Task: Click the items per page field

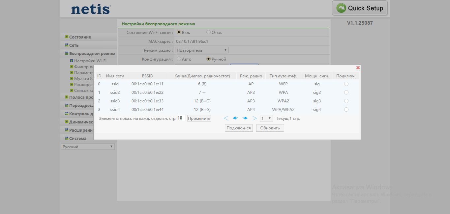Action: 181,118
